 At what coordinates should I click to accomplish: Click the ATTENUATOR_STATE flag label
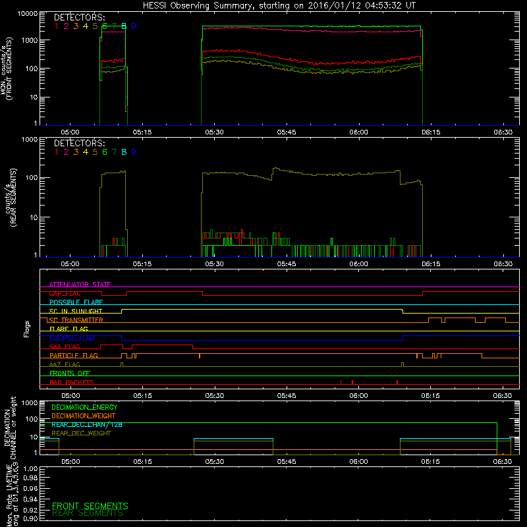(80, 285)
